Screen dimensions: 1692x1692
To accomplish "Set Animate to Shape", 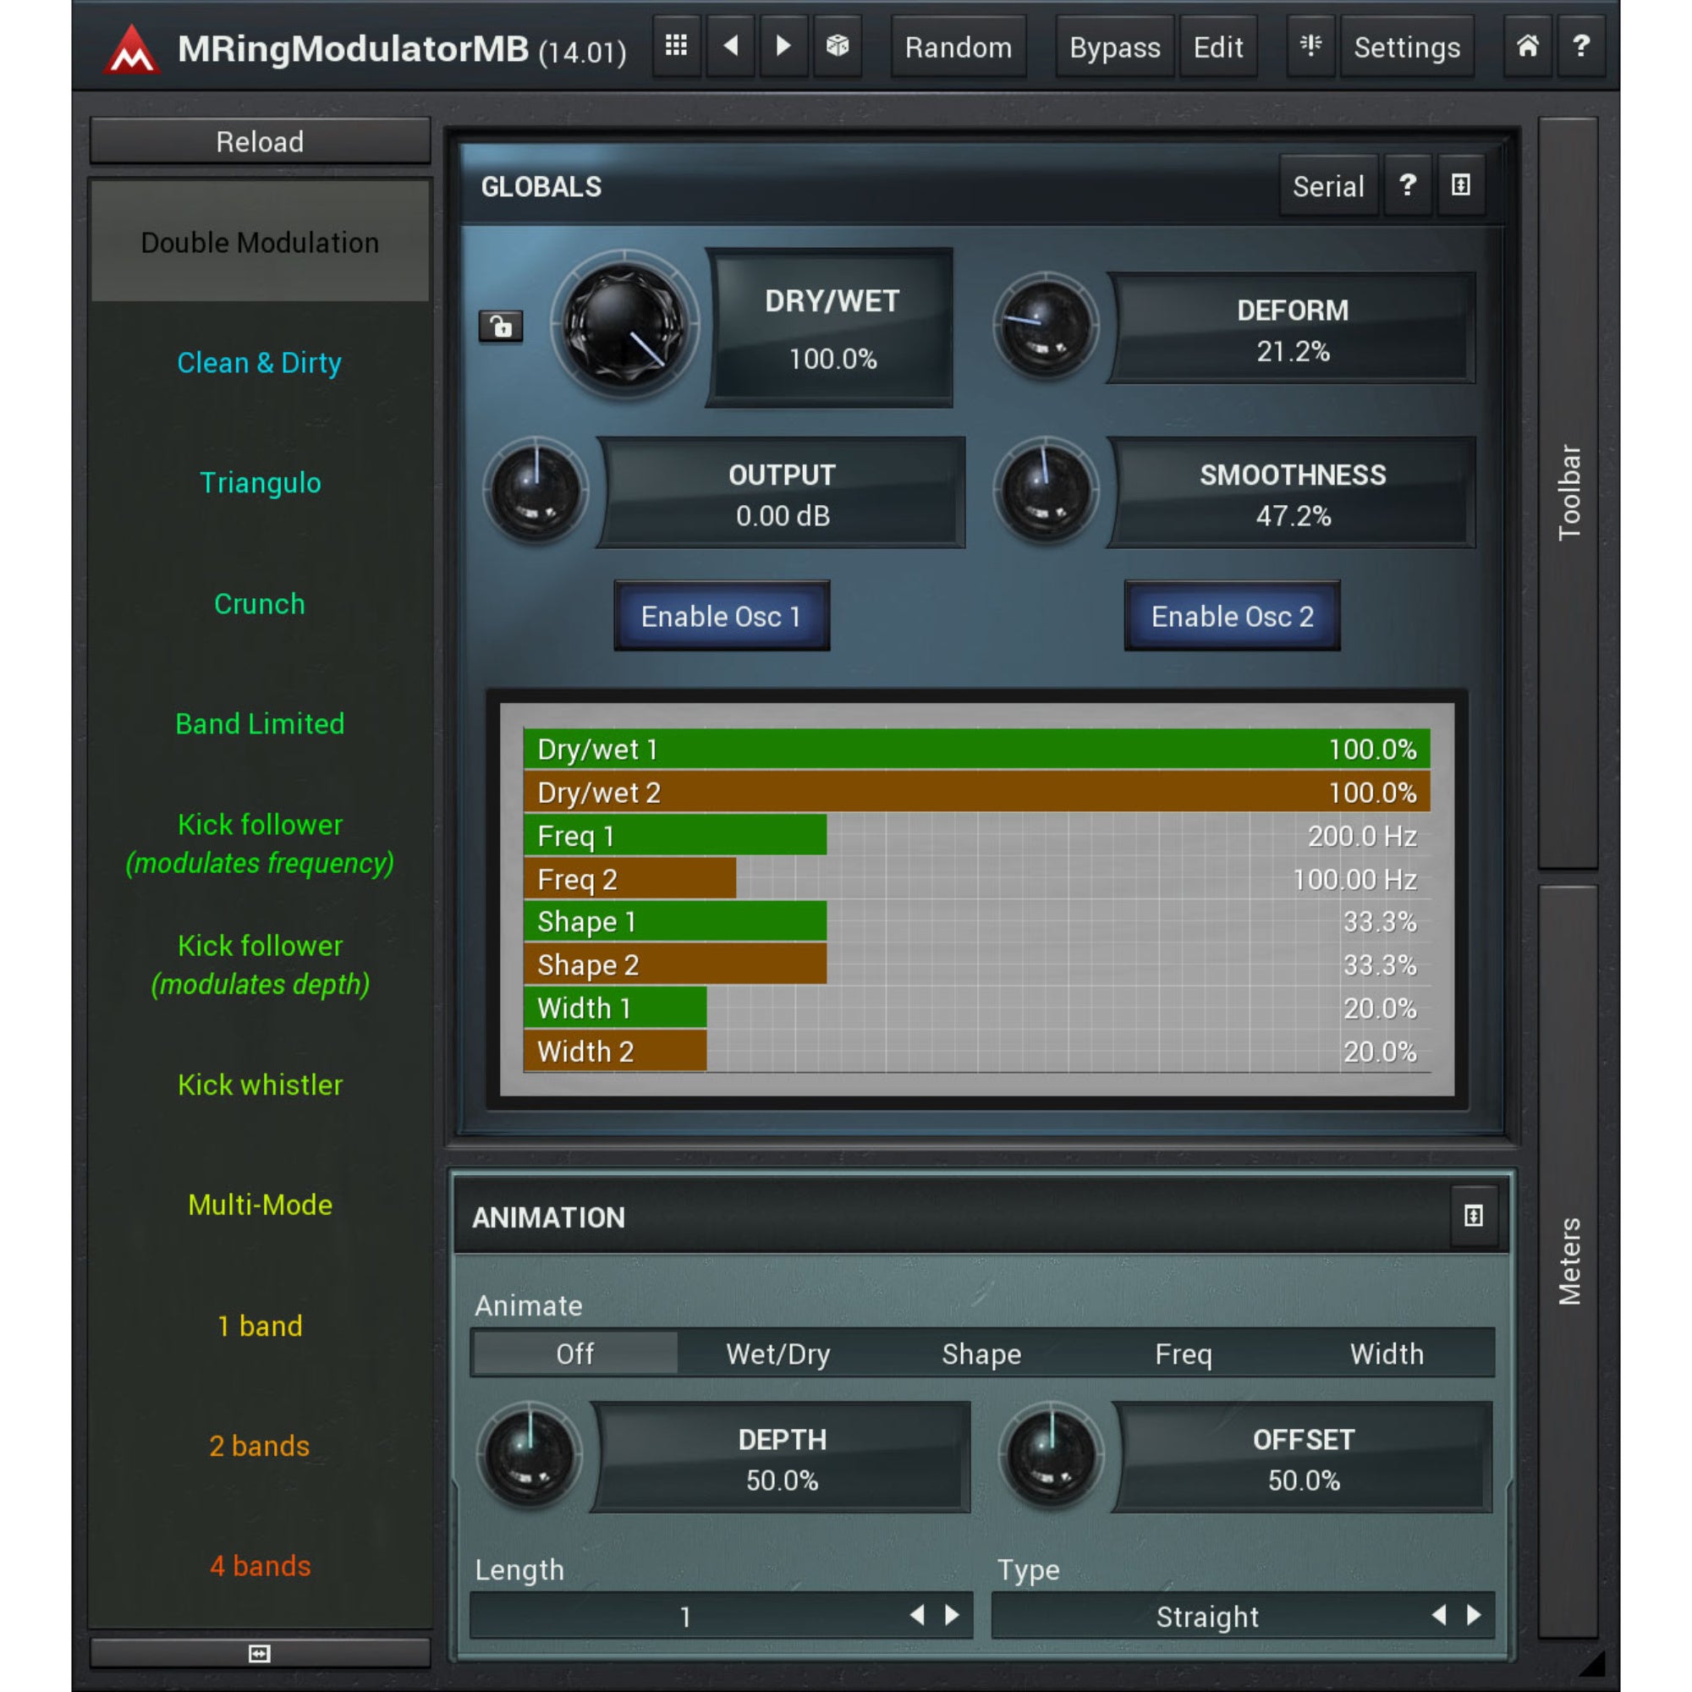I will [981, 1354].
